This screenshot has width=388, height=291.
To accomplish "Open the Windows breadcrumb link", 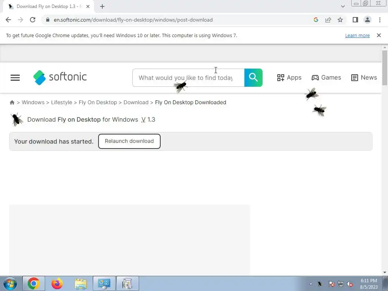I will pyautogui.click(x=33, y=102).
